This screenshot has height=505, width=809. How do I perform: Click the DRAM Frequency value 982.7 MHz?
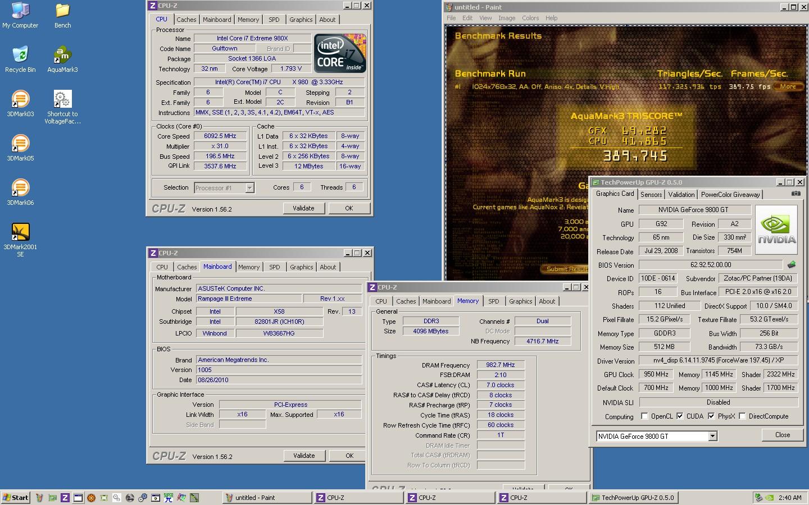click(x=501, y=365)
